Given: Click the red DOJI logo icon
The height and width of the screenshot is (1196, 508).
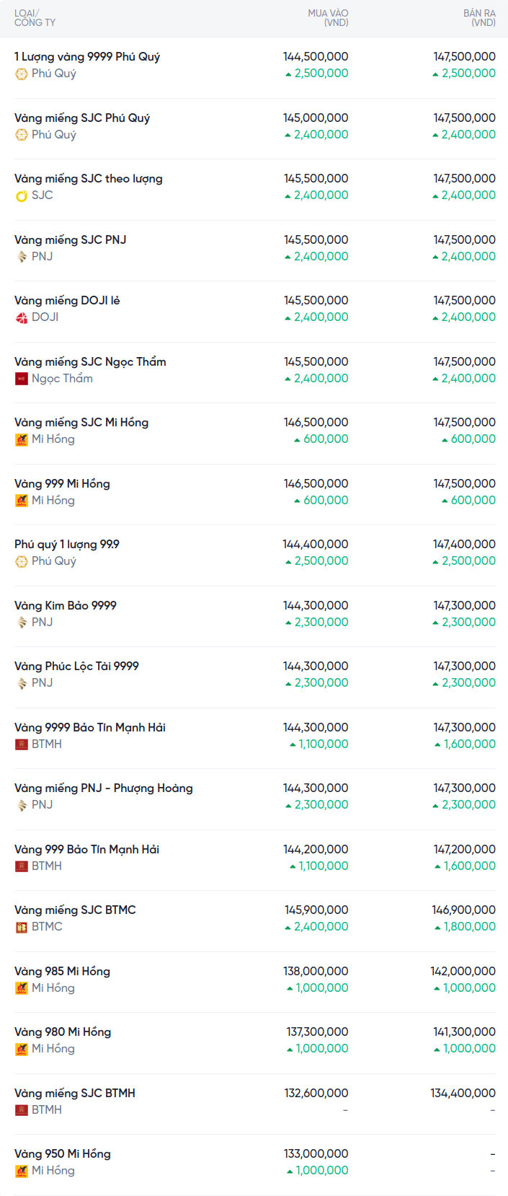Looking at the screenshot, I should 22,317.
